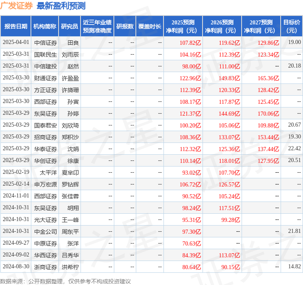
Task: Click analyst name 王一峰
Action: click(x=70, y=220)
